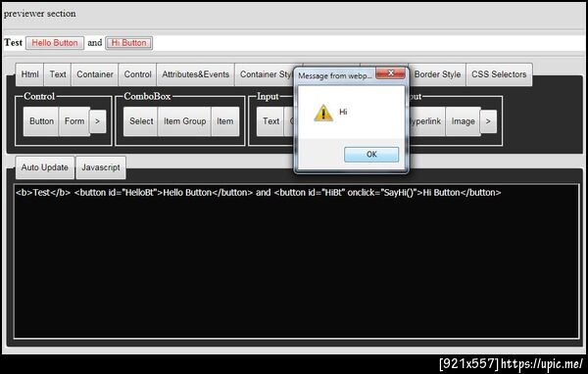Image resolution: width=588 pixels, height=374 pixels.
Task: Select the Control tab
Action: 137,74
